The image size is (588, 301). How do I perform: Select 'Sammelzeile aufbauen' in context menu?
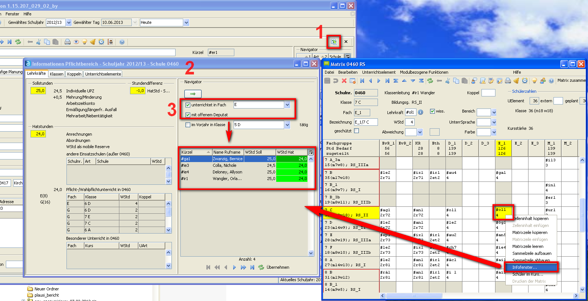pos(532,253)
